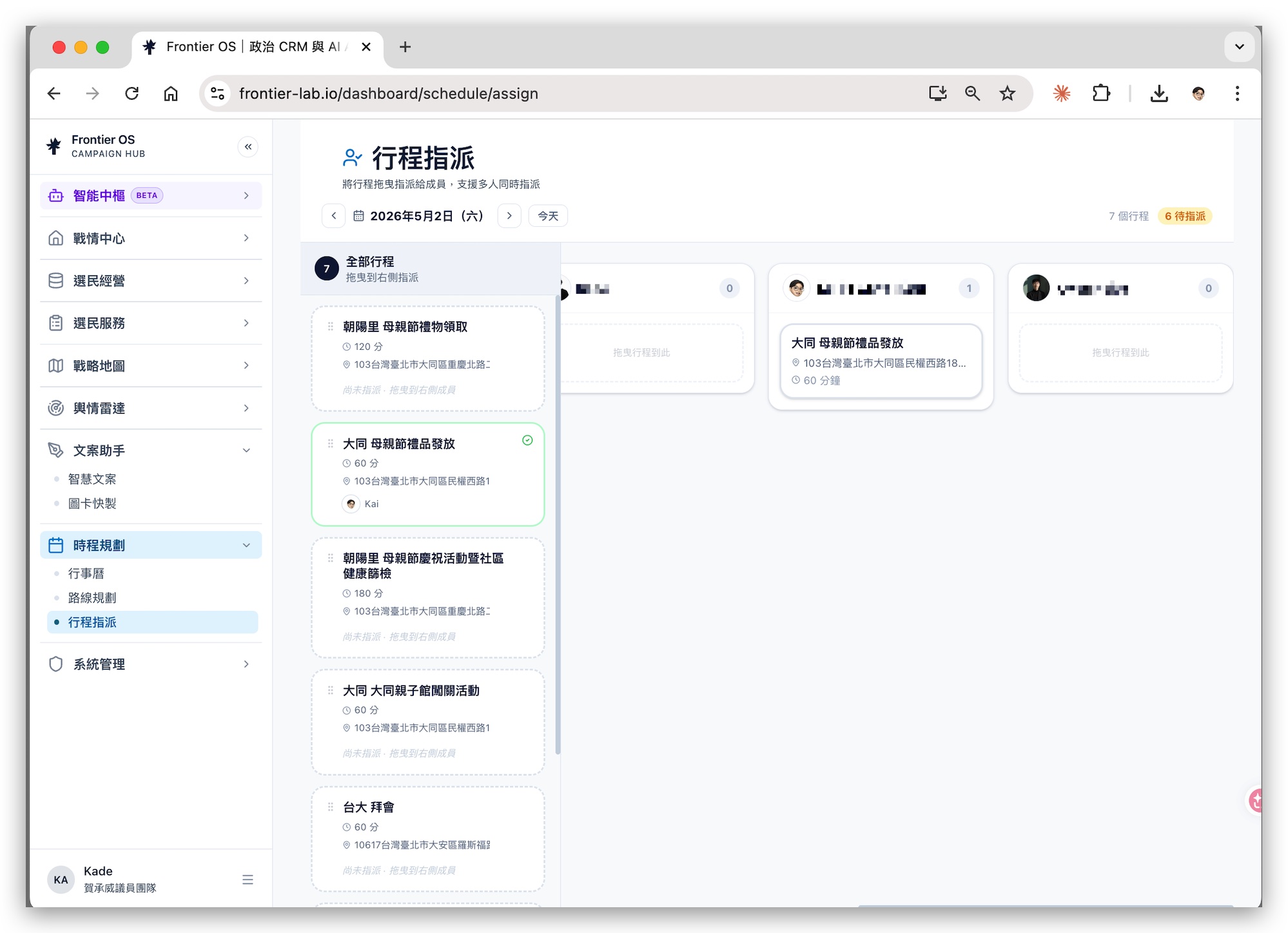Click the 文案助手 pen icon

[x=56, y=450]
